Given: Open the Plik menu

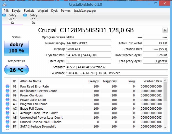Looking at the screenshot, I should coord(6,11).
